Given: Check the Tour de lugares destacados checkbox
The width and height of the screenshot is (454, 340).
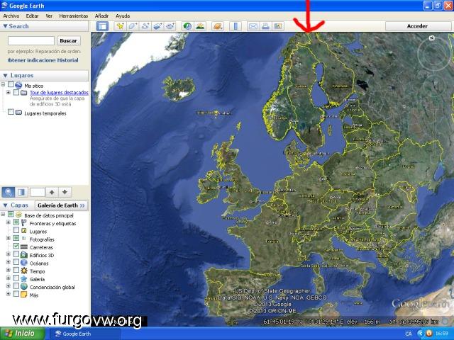Looking at the screenshot, I should 16,92.
